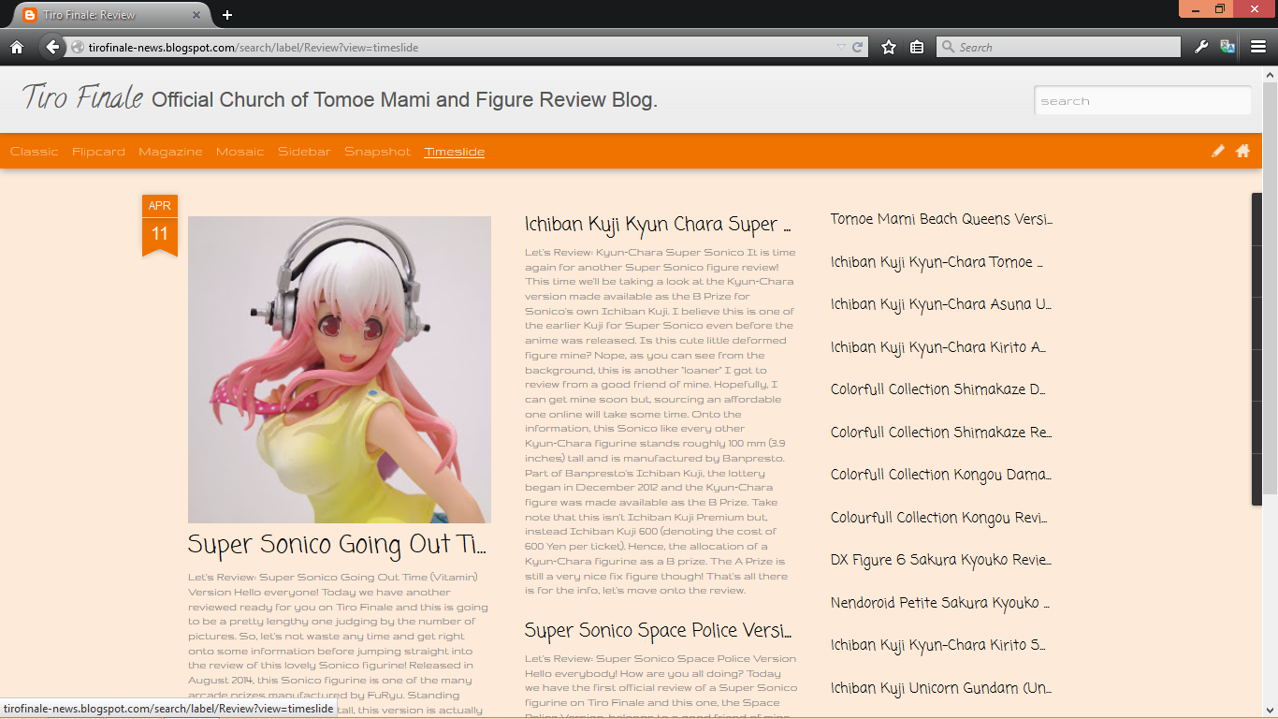Switch to the Sidebar view

304,152
